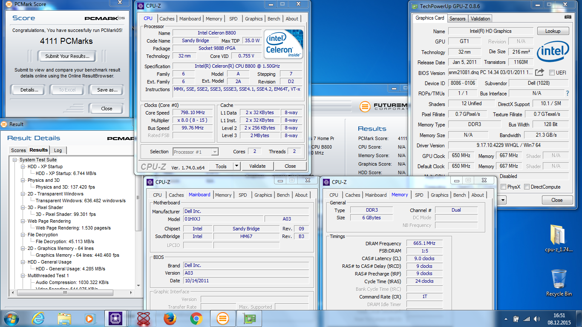The image size is (582, 327).
Task: Select the GPU-Z graphics card taskbar icon
Action: point(249,318)
